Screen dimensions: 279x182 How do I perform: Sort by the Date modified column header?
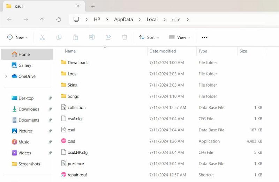[163, 51]
